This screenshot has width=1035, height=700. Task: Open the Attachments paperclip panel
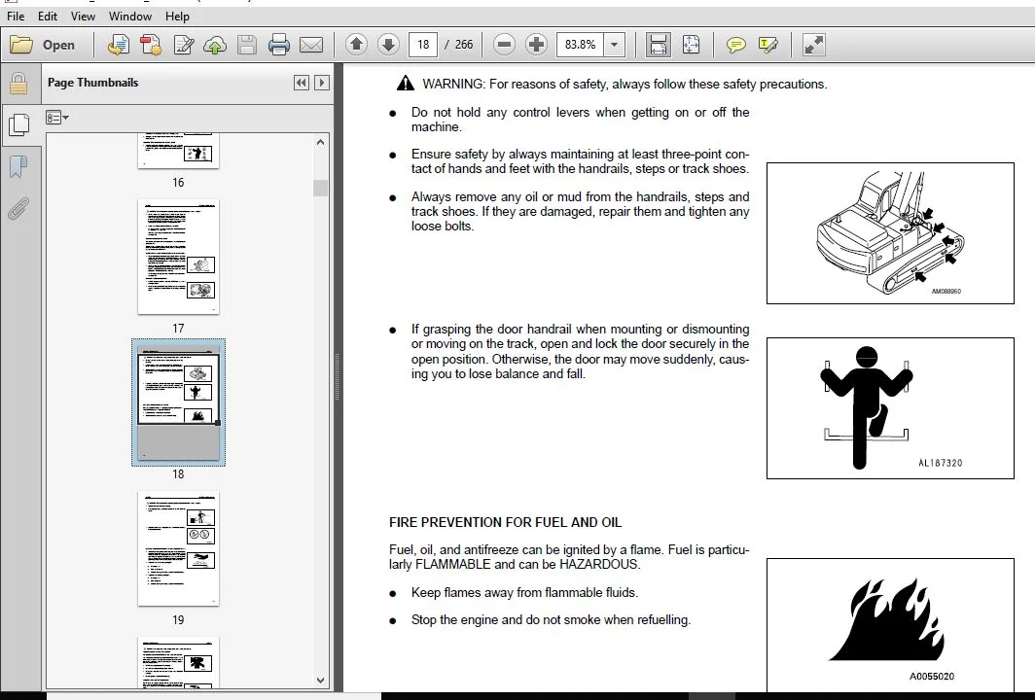coord(18,208)
